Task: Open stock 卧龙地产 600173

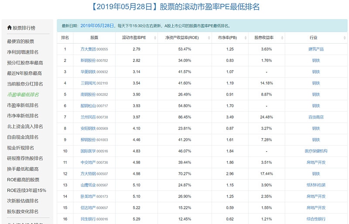Action: tap(94, 197)
